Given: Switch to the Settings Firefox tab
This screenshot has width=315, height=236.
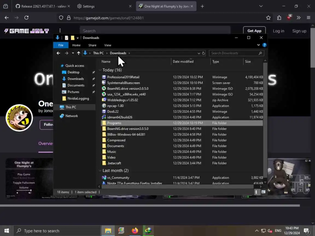Looking at the screenshot, I should coord(104,6).
